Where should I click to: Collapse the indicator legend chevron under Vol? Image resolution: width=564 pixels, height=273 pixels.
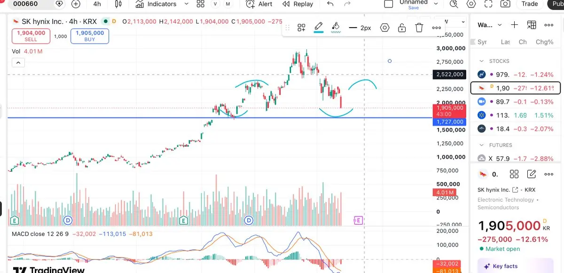pyautogui.click(x=18, y=62)
